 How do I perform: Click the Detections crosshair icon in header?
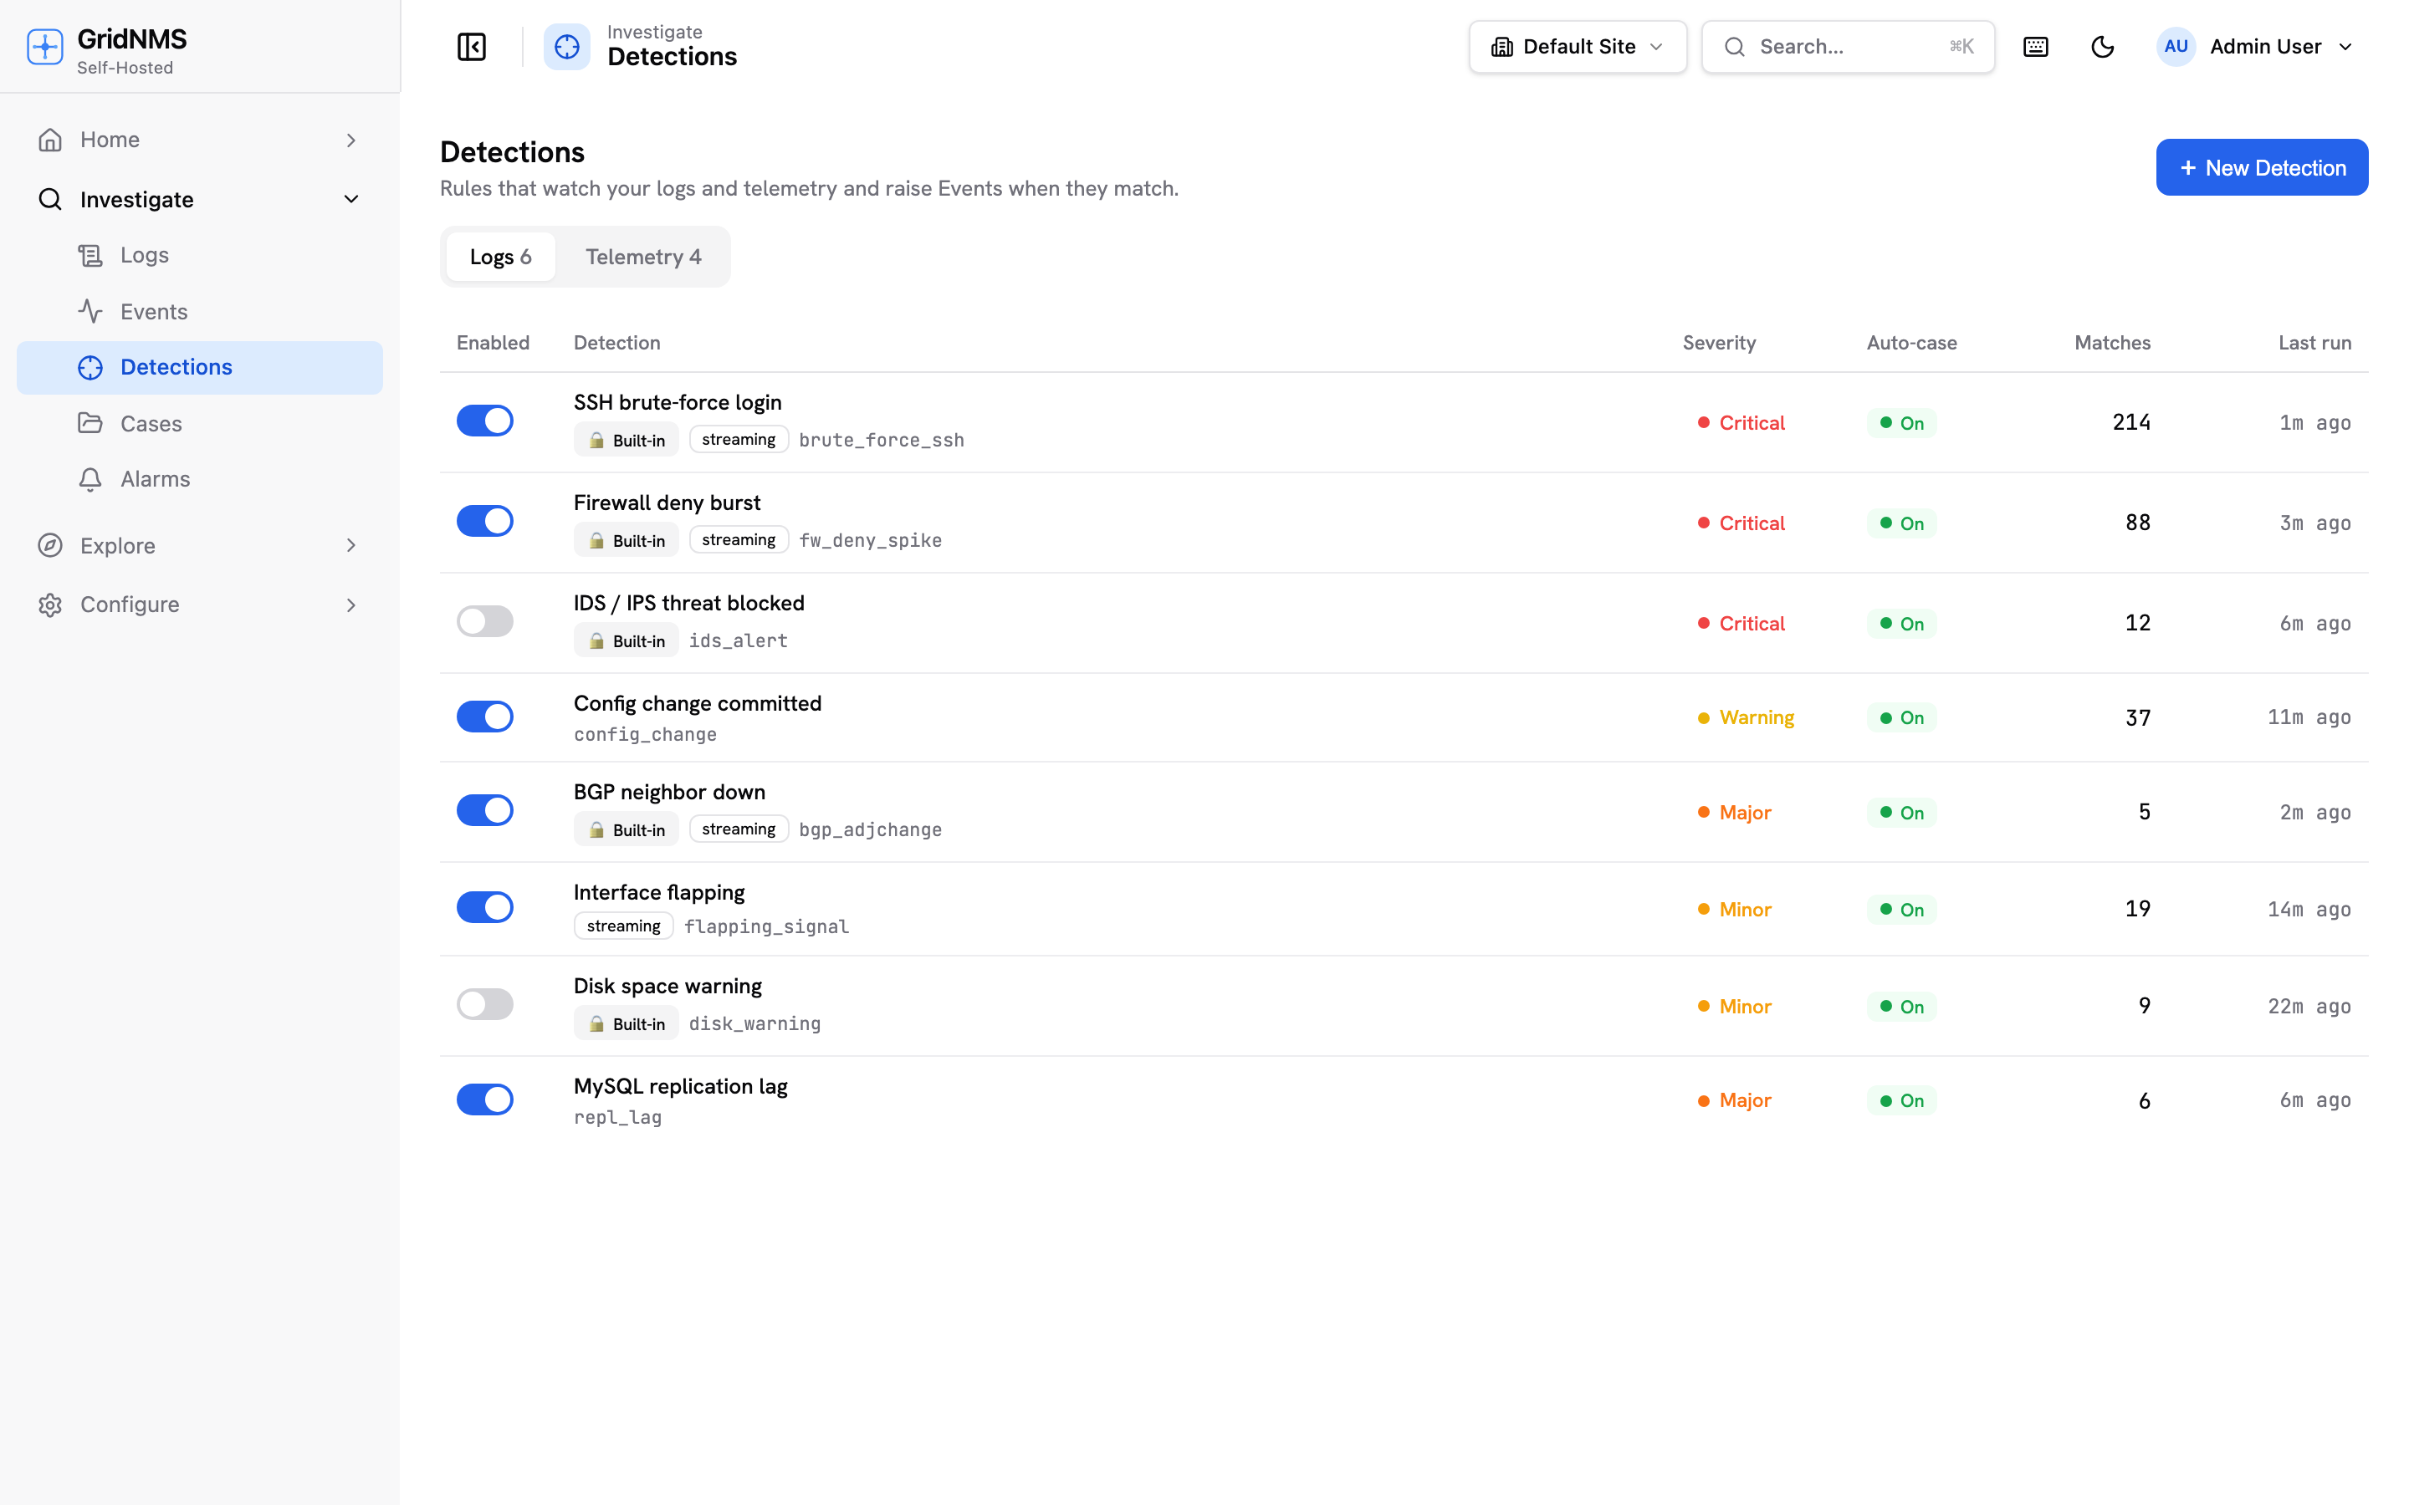click(x=566, y=47)
